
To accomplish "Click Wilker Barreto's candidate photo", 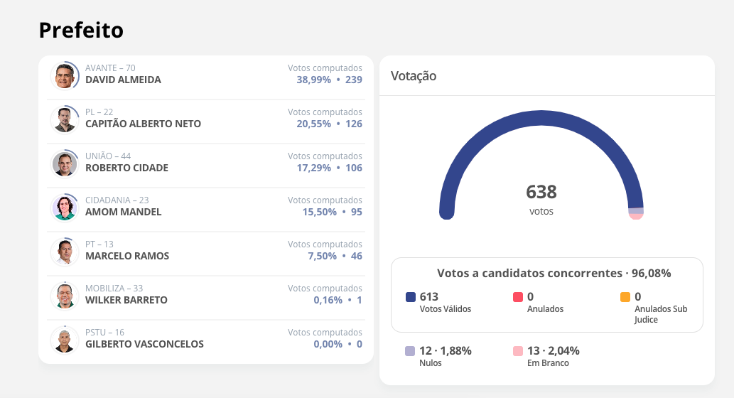I will point(65,296).
